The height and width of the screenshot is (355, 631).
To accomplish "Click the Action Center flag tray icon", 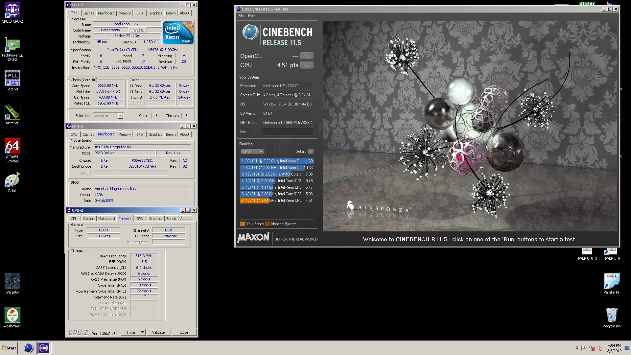I will tap(584, 348).
